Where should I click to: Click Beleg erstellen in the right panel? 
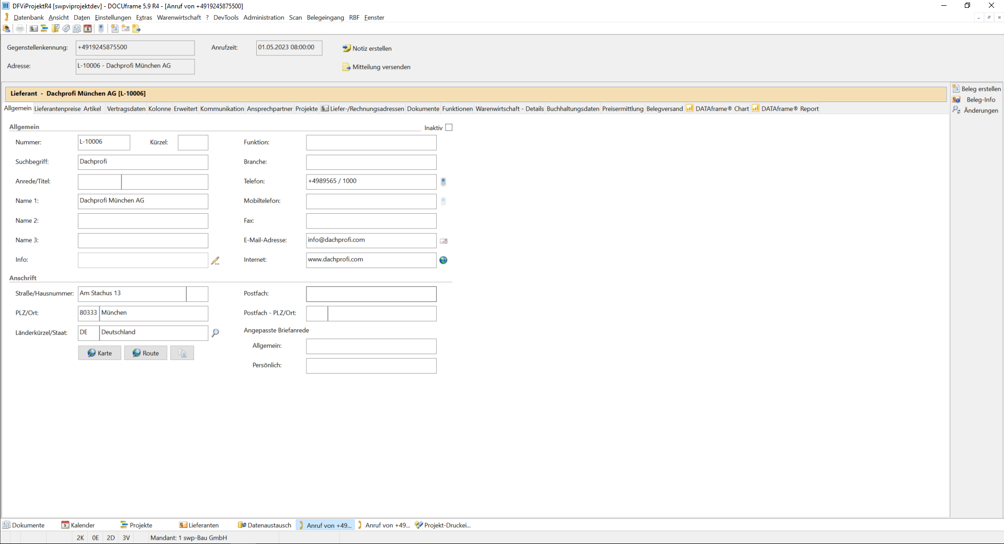976,89
